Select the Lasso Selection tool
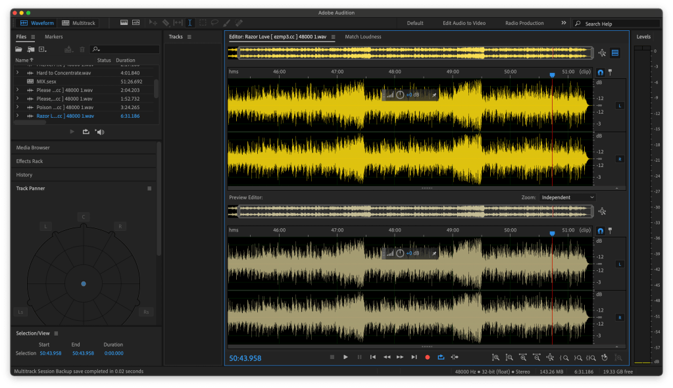Screen dimensions: 673x388 (x=215, y=22)
